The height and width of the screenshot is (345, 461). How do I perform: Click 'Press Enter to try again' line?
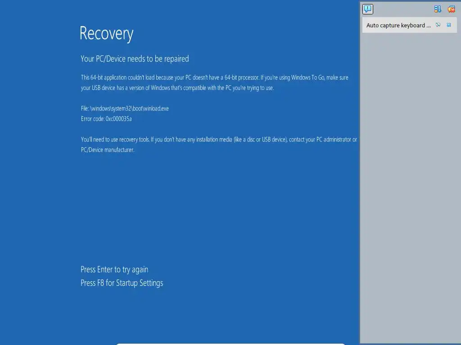114,270
